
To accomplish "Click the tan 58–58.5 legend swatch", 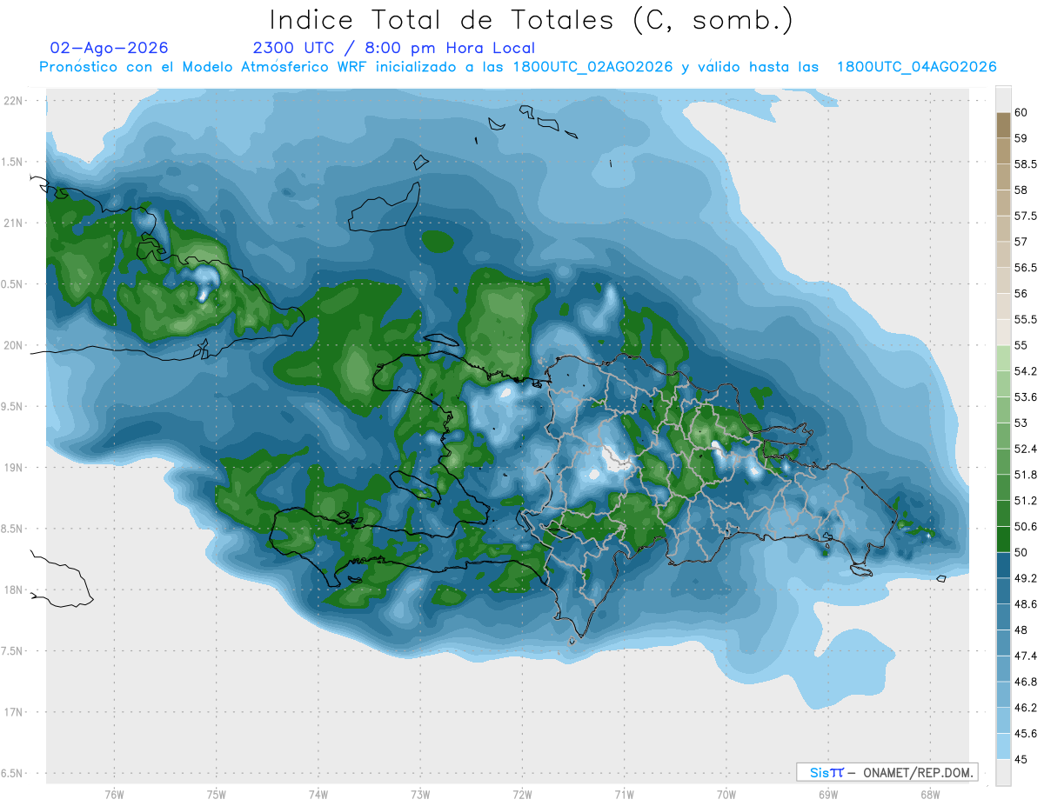I will (1003, 177).
